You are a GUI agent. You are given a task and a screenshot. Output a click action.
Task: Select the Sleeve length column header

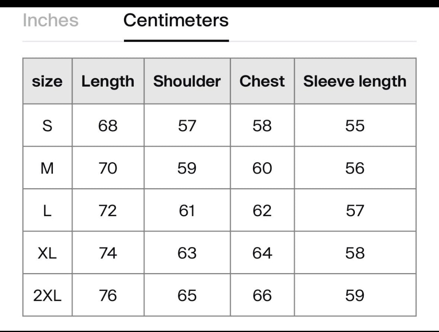tap(355, 81)
